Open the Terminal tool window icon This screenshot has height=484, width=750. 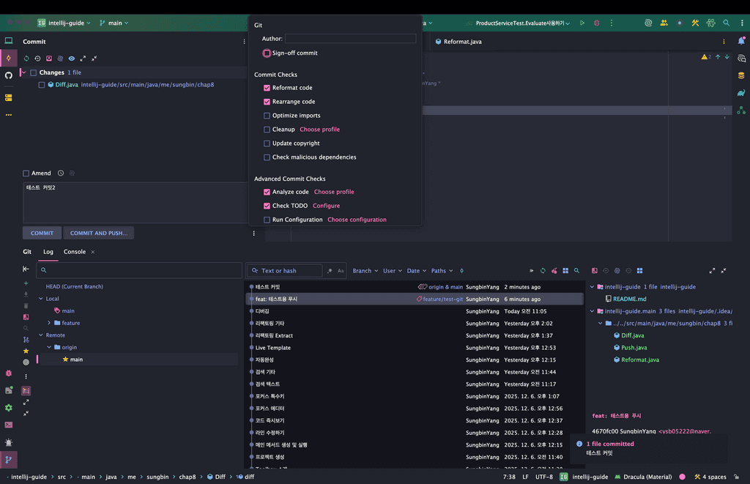click(x=9, y=425)
